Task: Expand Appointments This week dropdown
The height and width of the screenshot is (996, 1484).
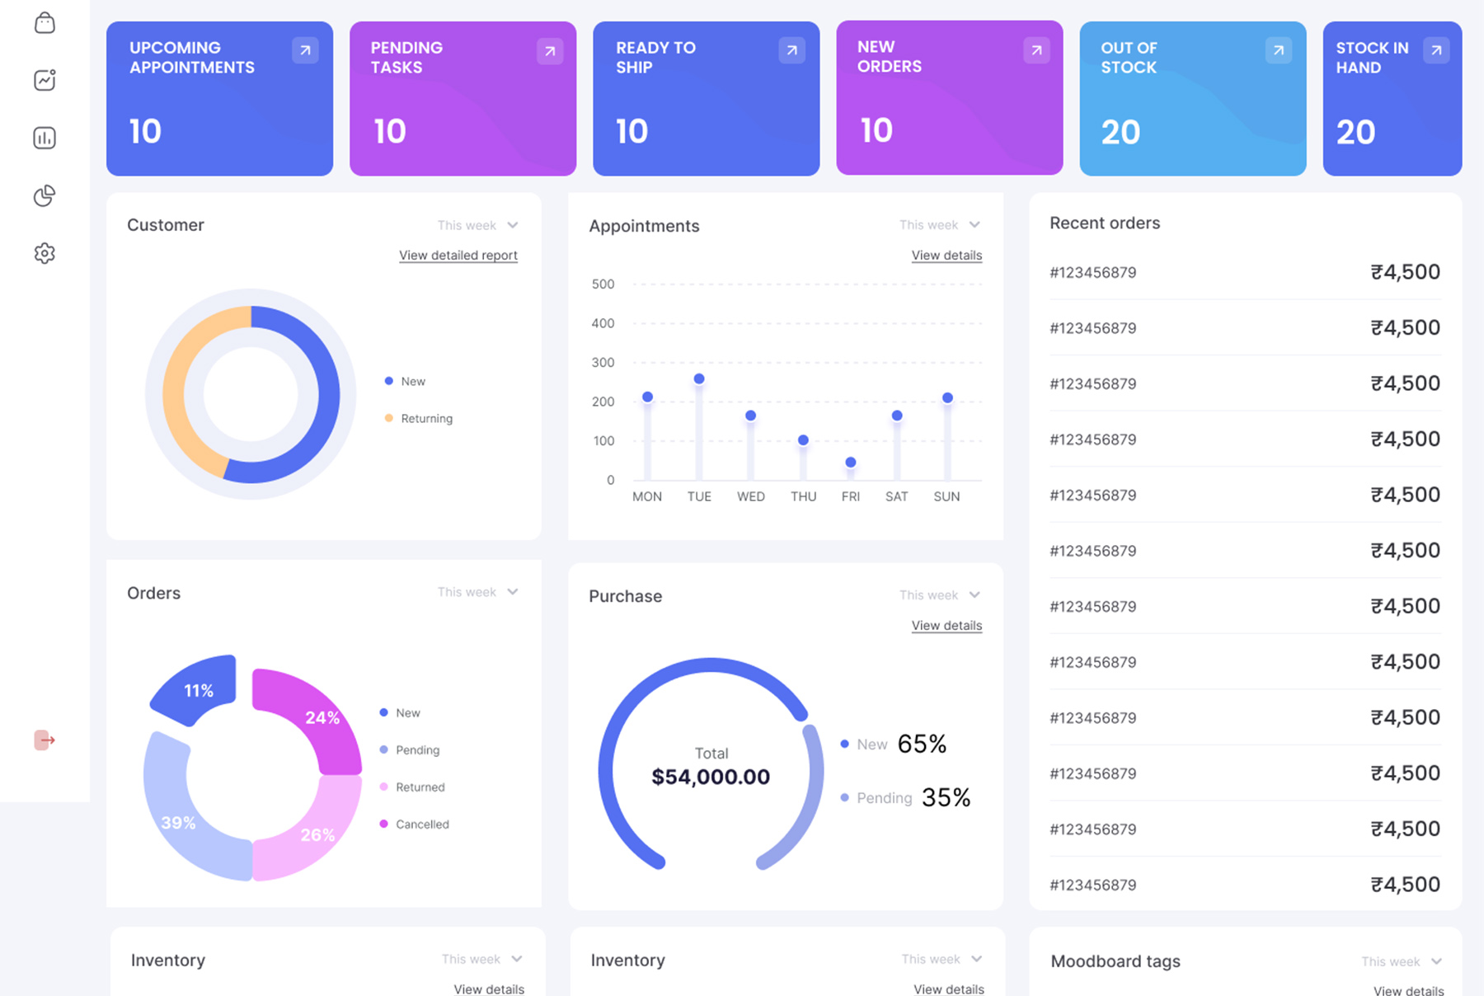Action: tap(940, 225)
